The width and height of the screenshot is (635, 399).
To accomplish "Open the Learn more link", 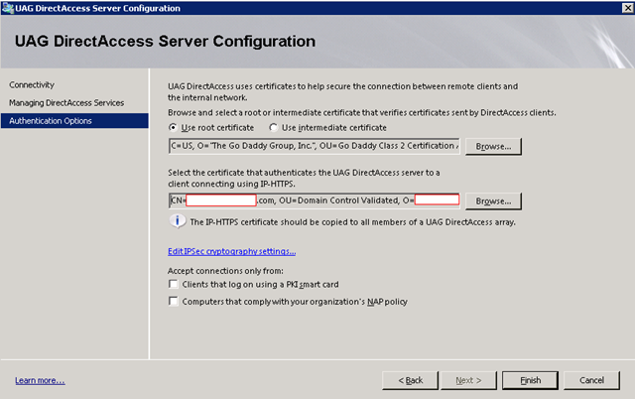I will point(40,380).
